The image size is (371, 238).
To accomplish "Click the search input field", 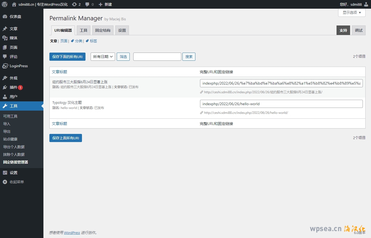I will pos(157,57).
